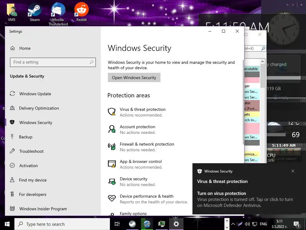
Task: Open the network tray icon
Action: point(255,224)
